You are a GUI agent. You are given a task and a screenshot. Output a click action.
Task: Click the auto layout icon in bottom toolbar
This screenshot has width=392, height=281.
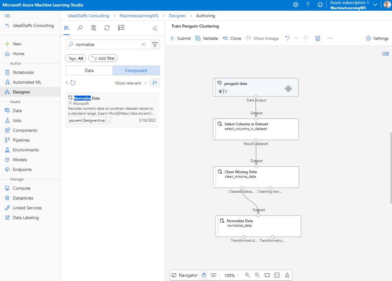point(287,275)
